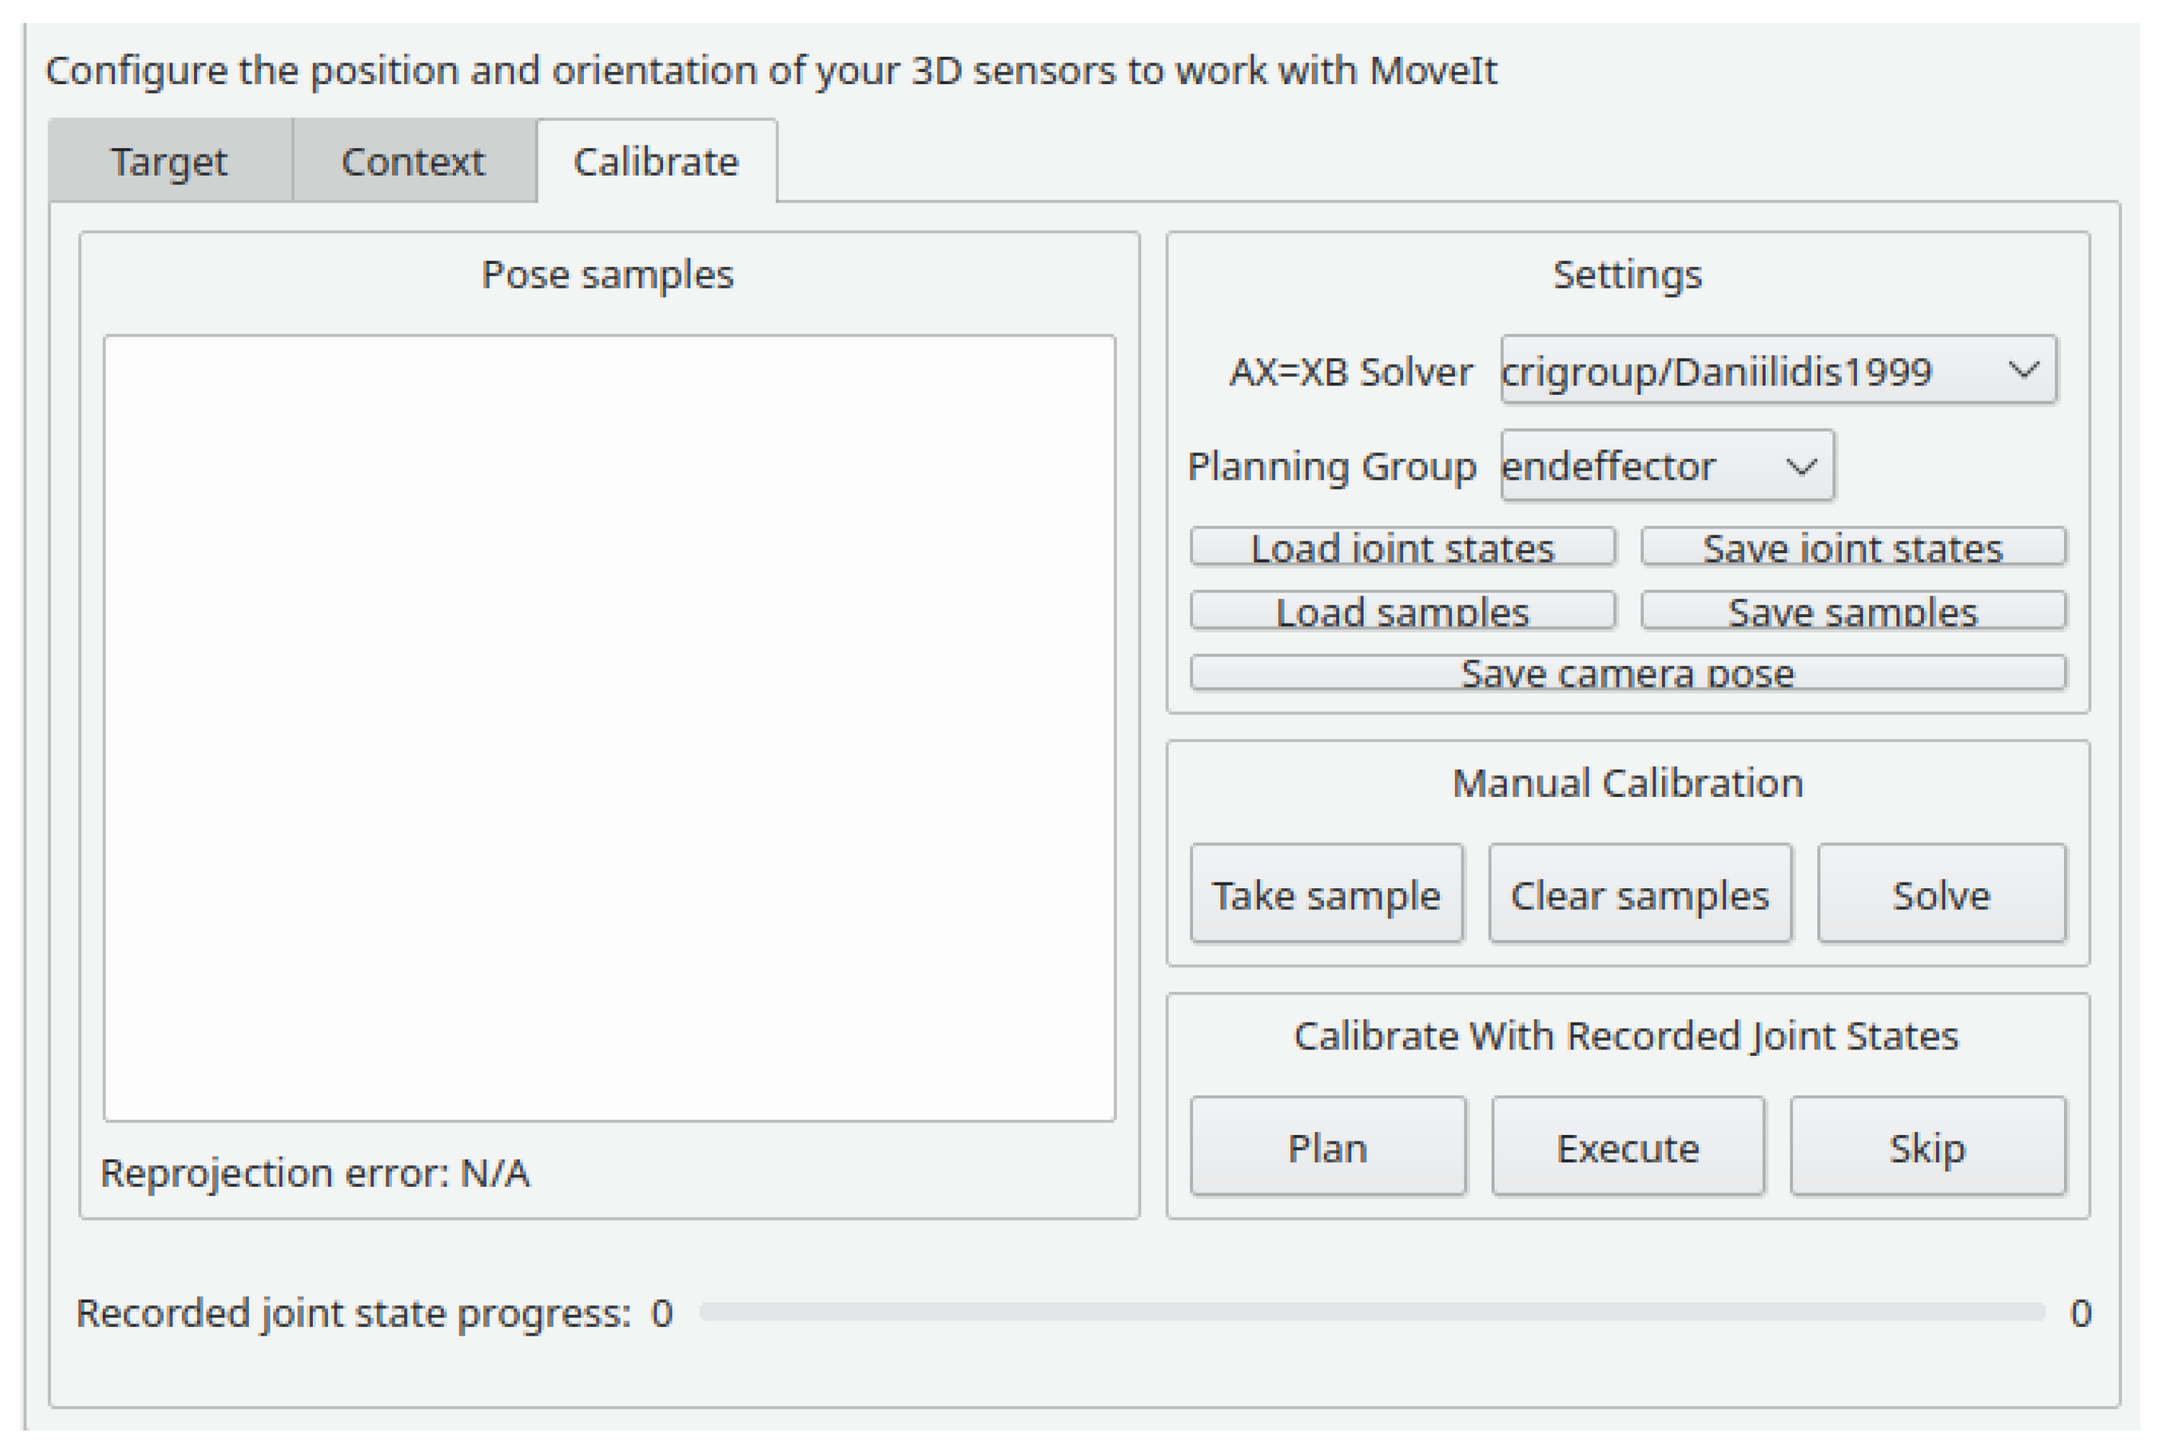Click inside the Pose samples list area

click(609, 728)
